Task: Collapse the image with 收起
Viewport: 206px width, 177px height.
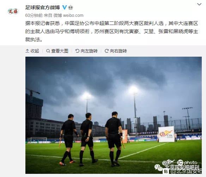Action: tap(32, 51)
